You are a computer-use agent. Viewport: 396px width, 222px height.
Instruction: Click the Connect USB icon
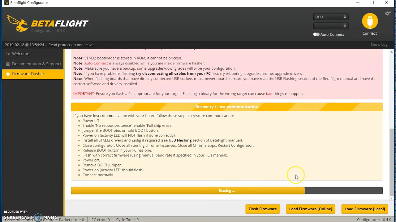click(370, 21)
